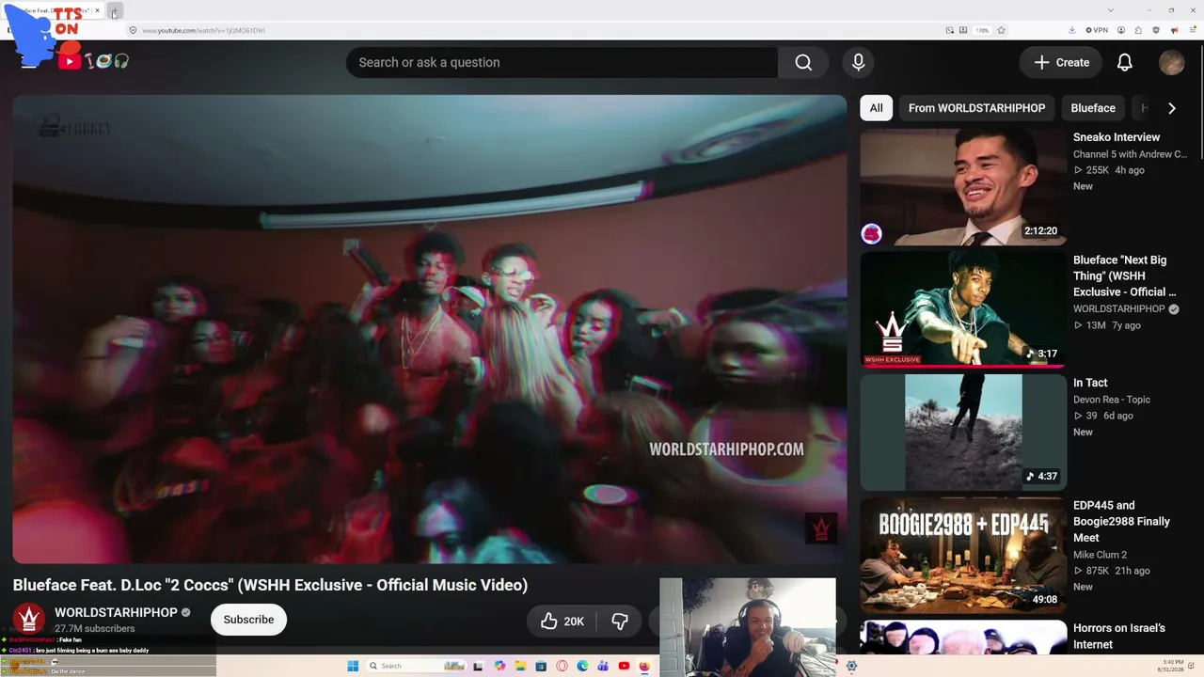Click the Mike Clum 2 channel name
1204x677 pixels.
1100,555
